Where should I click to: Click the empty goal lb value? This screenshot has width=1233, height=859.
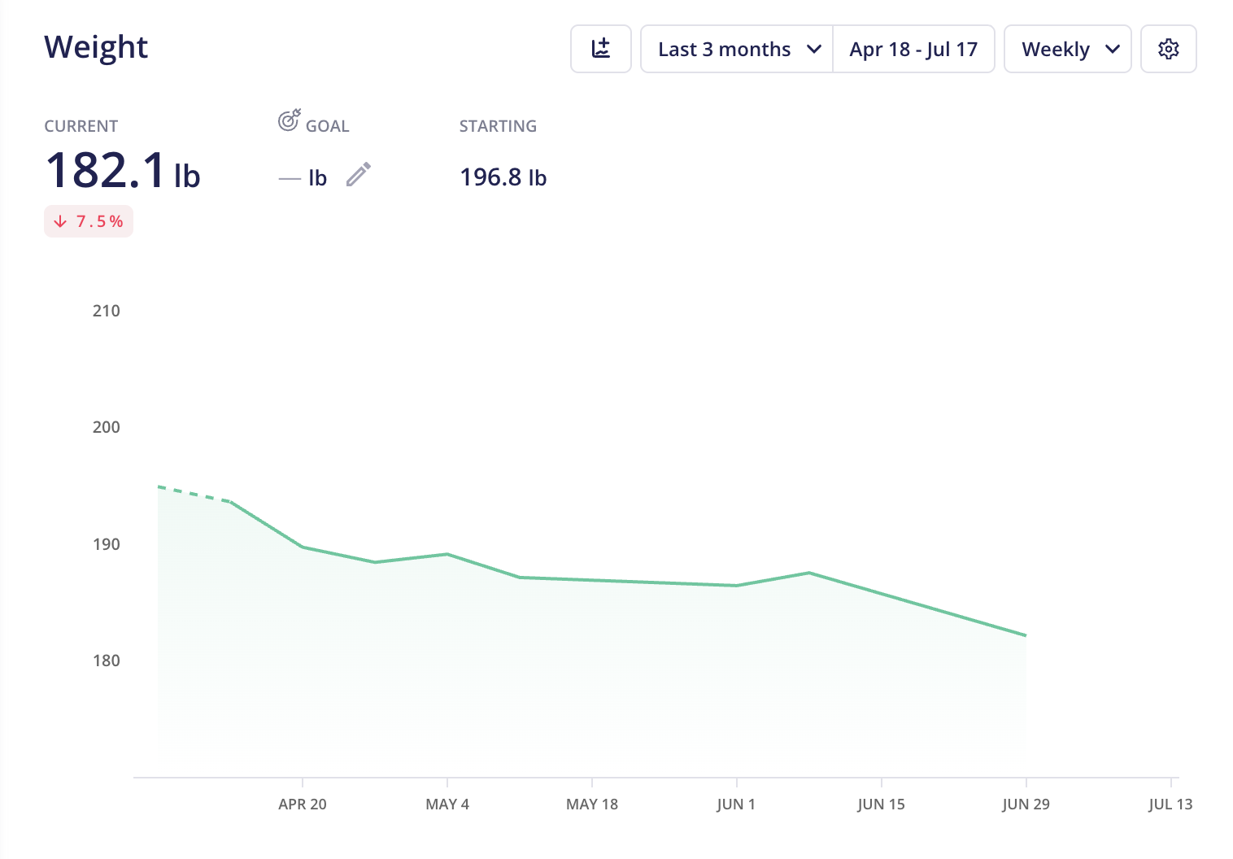(x=303, y=177)
